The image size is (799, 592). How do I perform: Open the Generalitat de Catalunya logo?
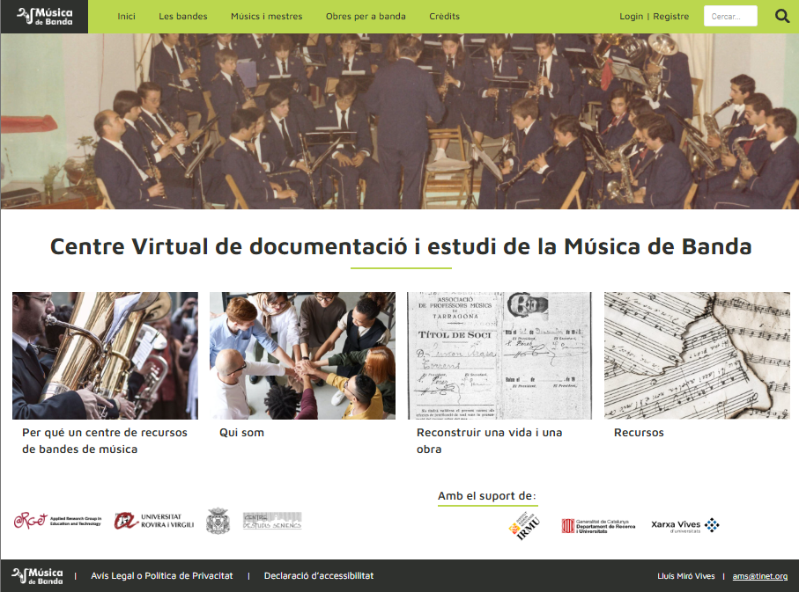(598, 526)
